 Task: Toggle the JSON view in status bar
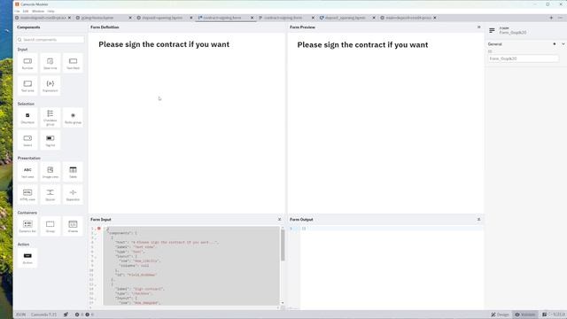pos(21,315)
